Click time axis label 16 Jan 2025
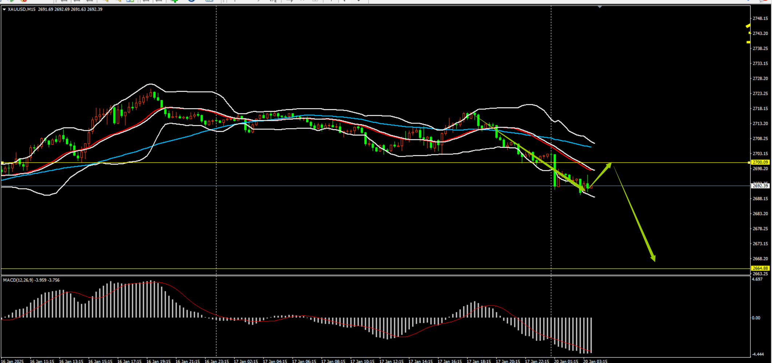Screen dimensions: 772x363 13,361
